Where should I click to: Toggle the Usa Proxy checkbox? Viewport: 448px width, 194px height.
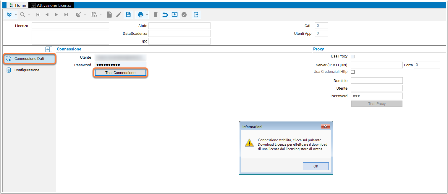[x=352, y=57]
